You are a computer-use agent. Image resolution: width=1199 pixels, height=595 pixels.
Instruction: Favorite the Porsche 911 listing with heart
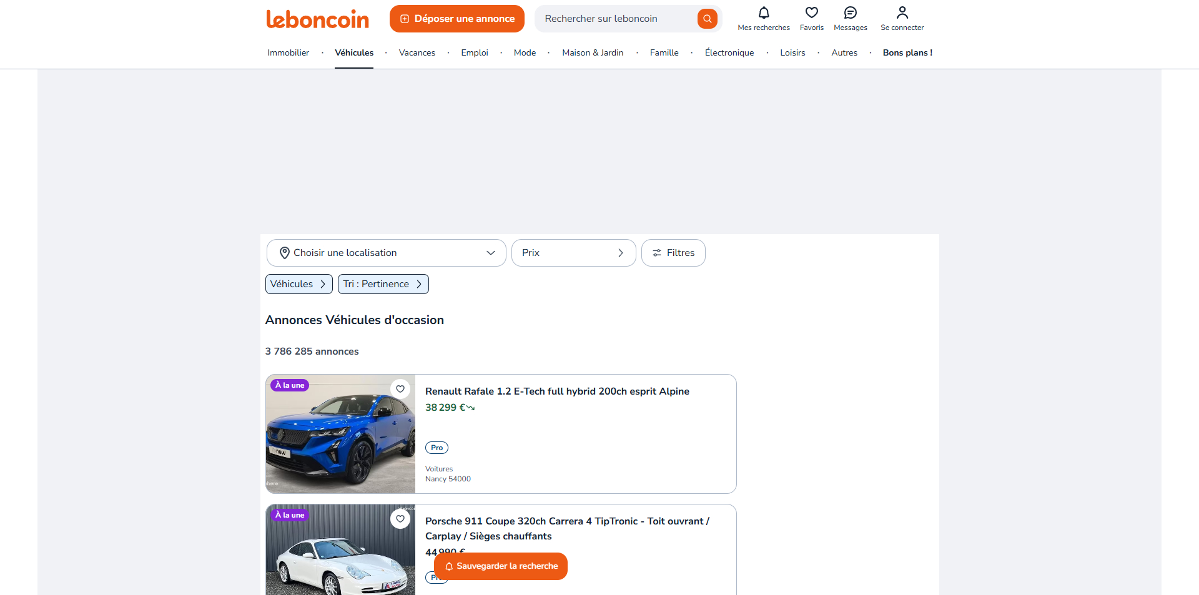pos(400,519)
